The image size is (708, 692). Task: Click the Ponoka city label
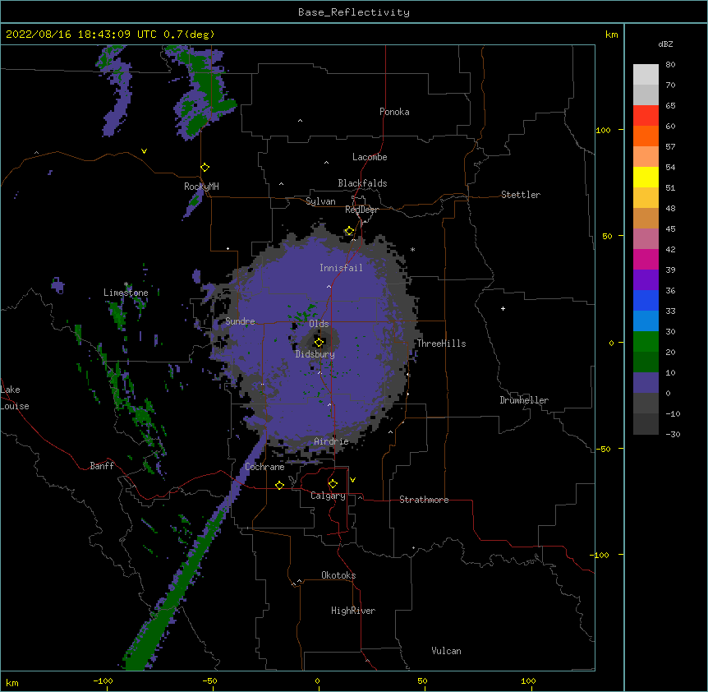click(394, 112)
